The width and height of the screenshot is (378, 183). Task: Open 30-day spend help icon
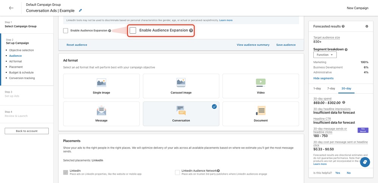[x=344, y=102]
